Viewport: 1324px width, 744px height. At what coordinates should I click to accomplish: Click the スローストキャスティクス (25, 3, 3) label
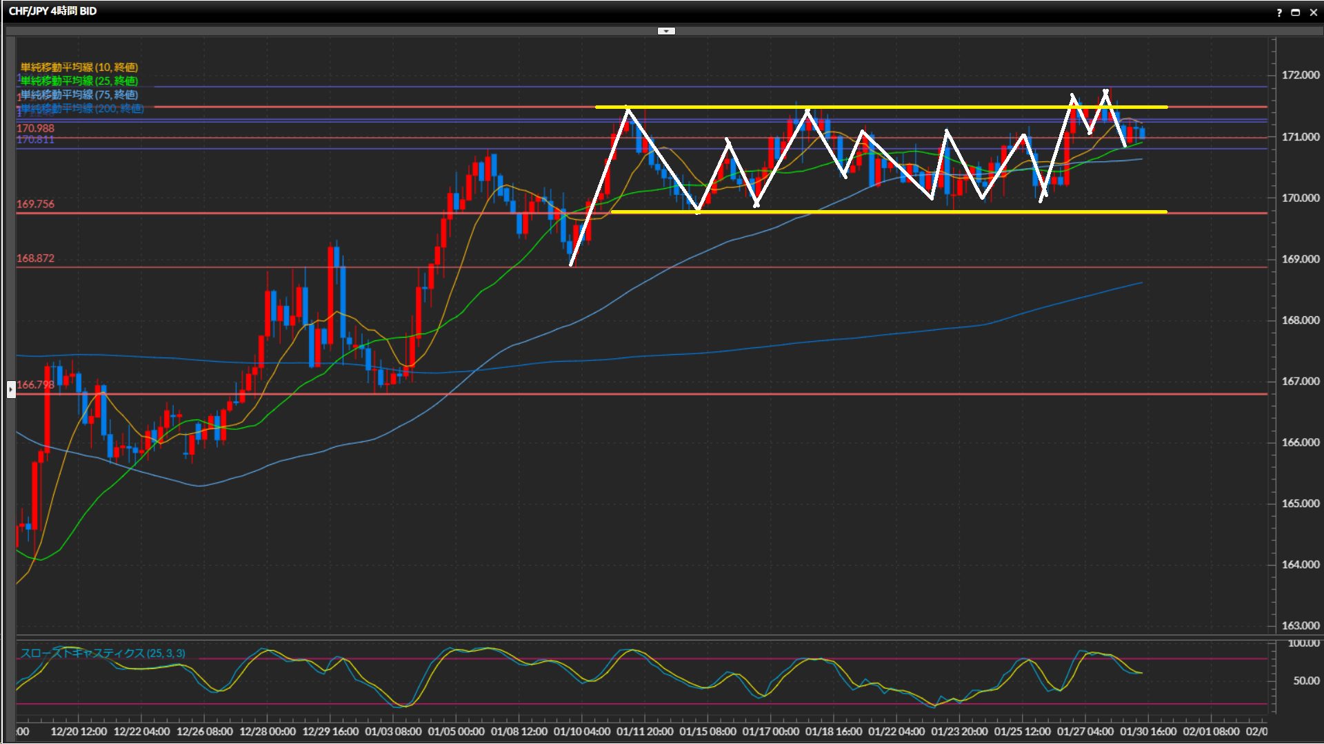103,653
